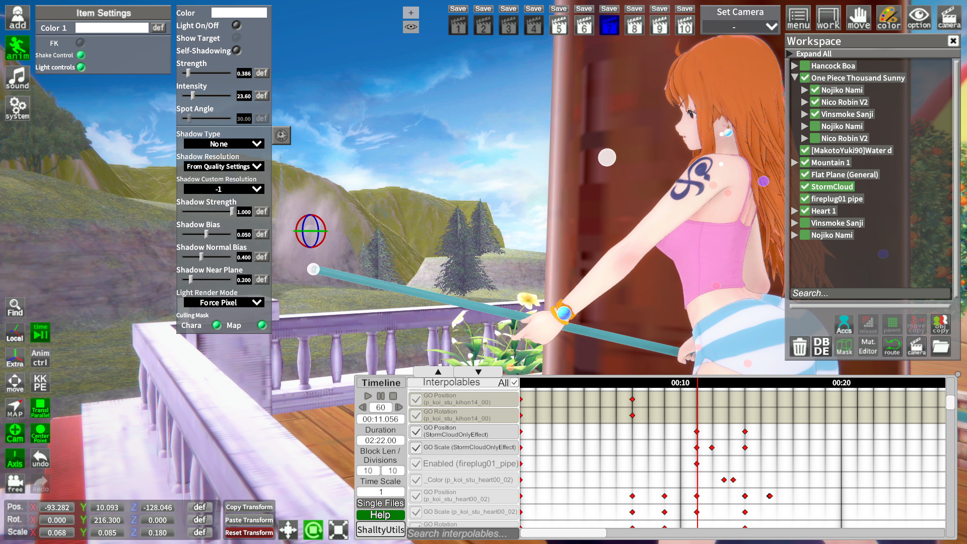Open the option tab in top toolbar
The height and width of the screenshot is (544, 967).
tap(919, 19)
